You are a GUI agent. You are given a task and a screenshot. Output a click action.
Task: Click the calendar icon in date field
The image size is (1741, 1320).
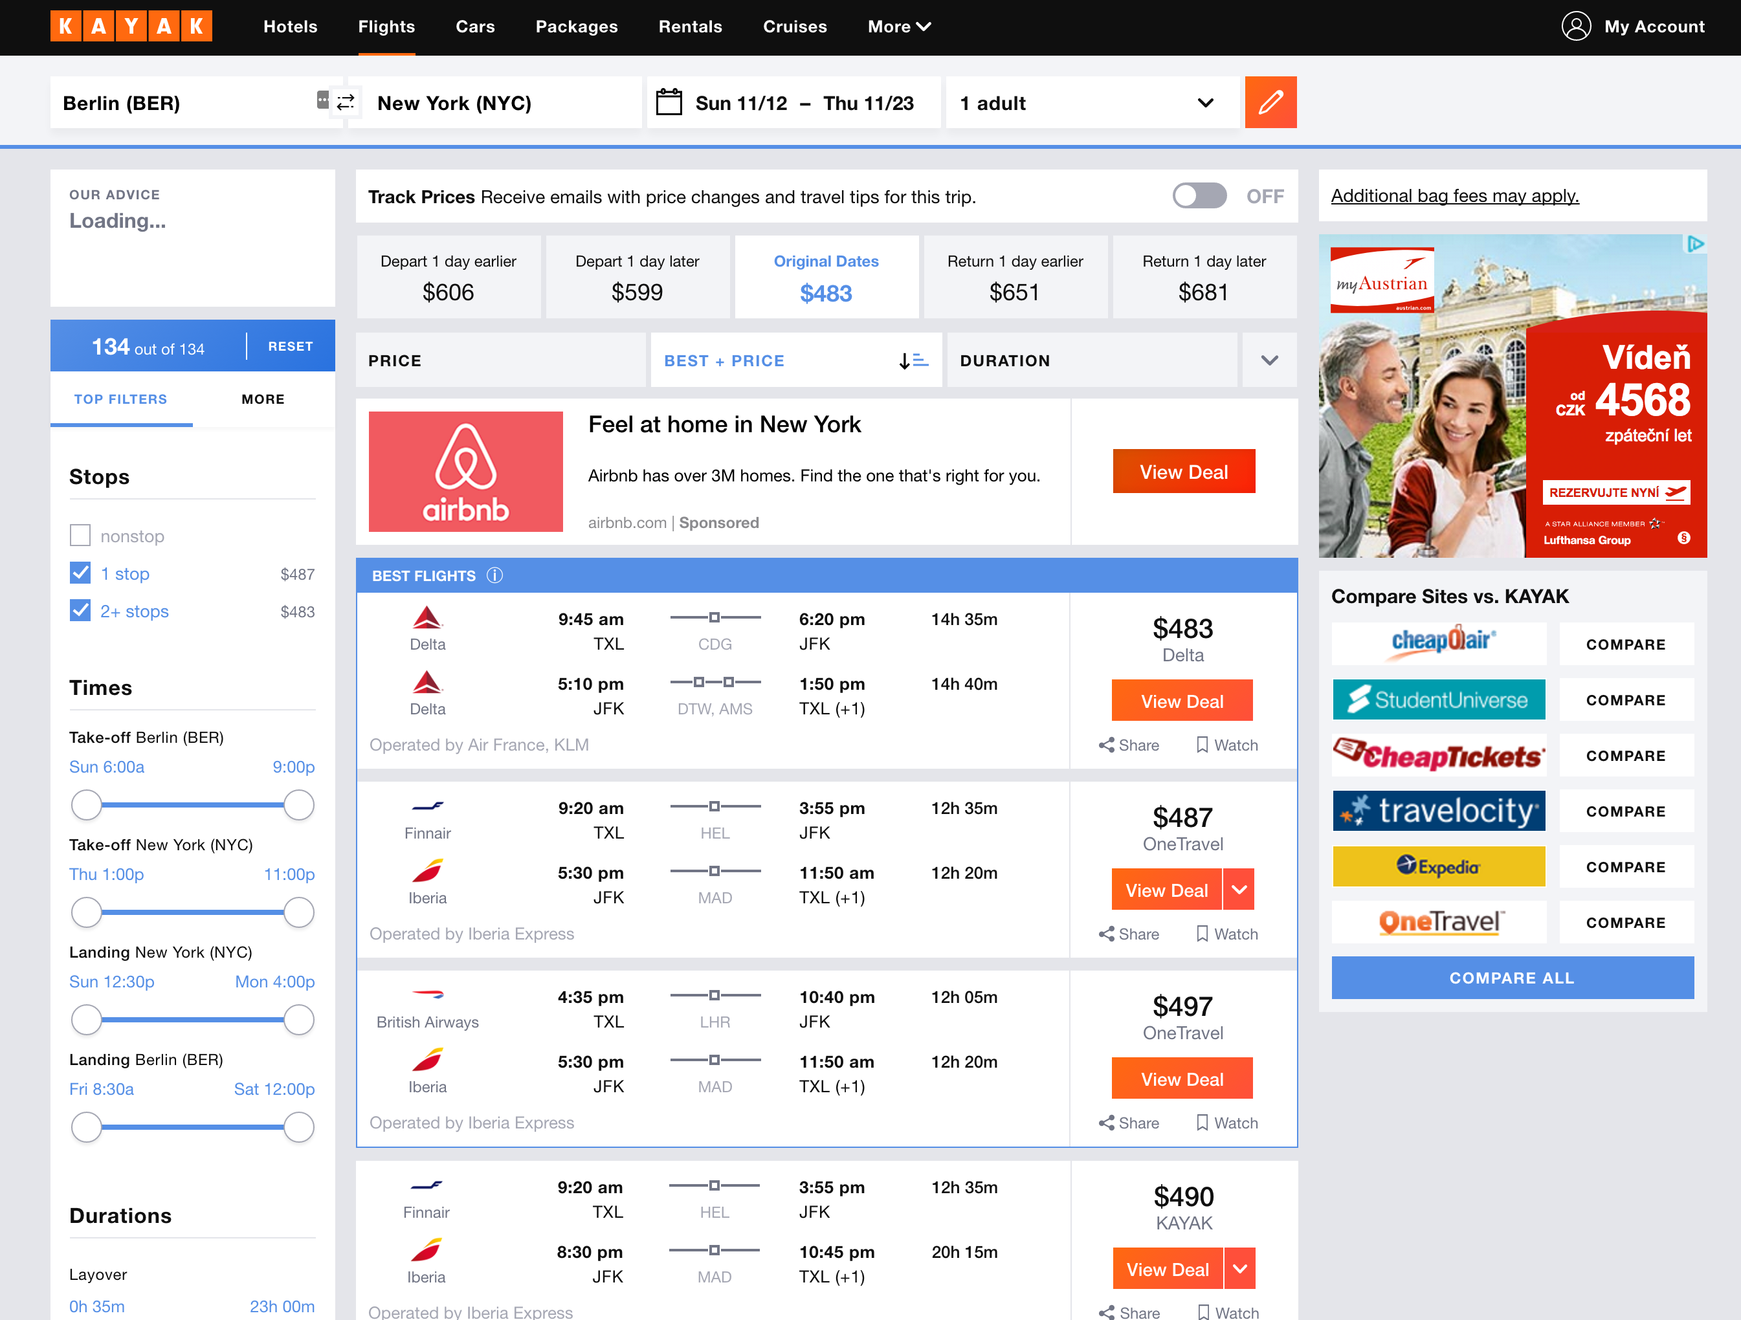click(668, 102)
